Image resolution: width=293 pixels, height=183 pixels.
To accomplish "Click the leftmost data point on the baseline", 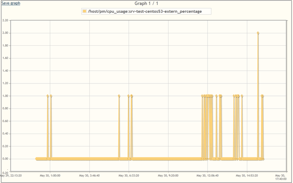I will [x=36, y=159].
